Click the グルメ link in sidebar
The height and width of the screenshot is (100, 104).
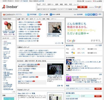coord(5,61)
